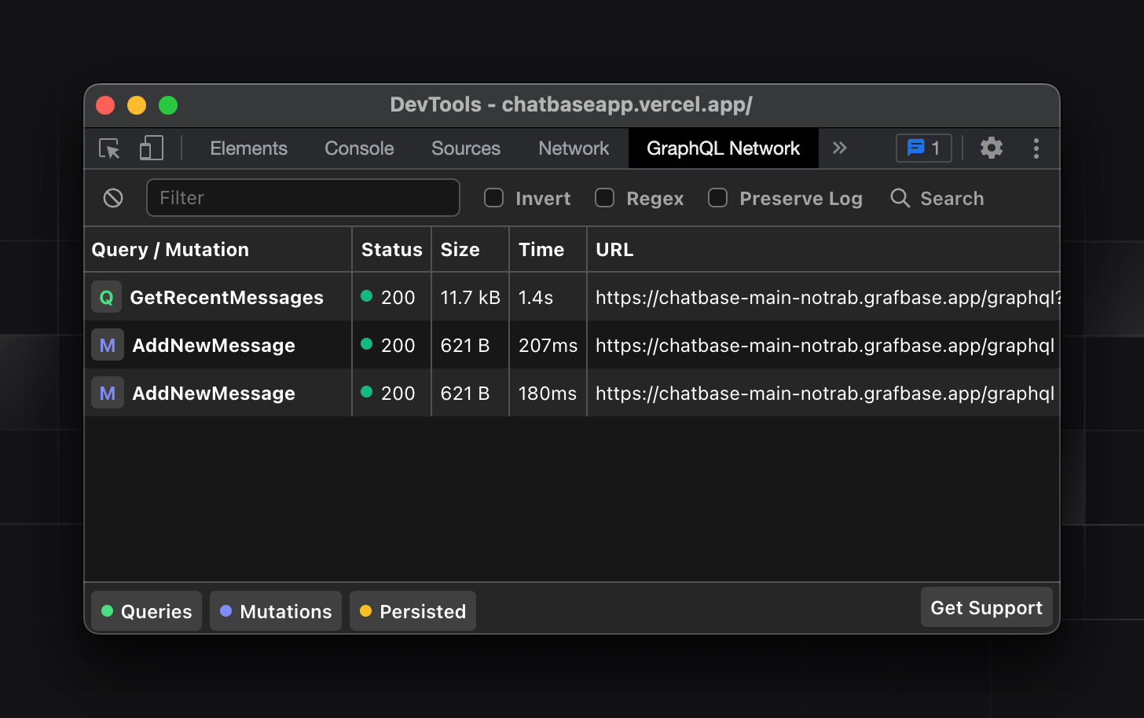Expand hidden tabs with the double chevron

coord(839,148)
